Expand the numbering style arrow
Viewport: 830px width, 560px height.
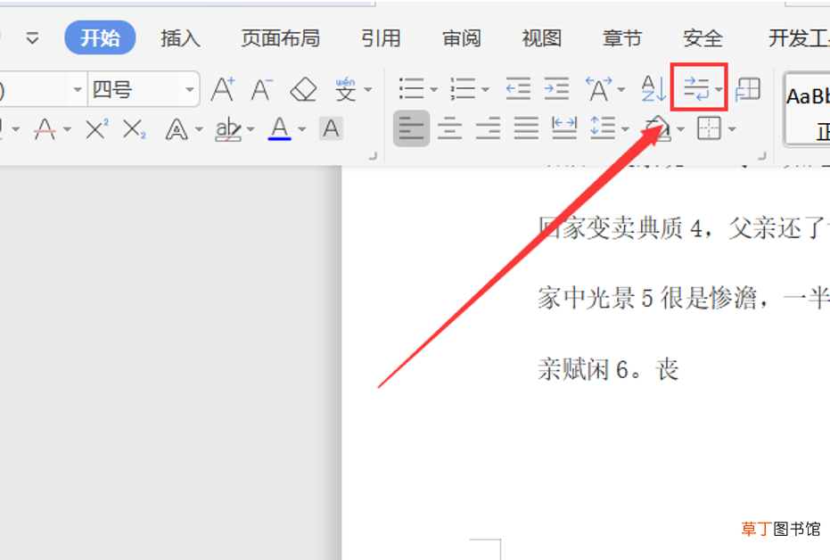[x=485, y=89]
